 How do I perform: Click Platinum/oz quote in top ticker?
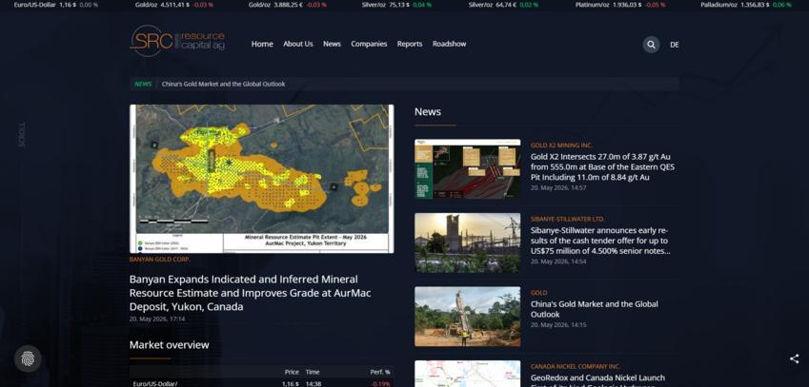click(620, 5)
